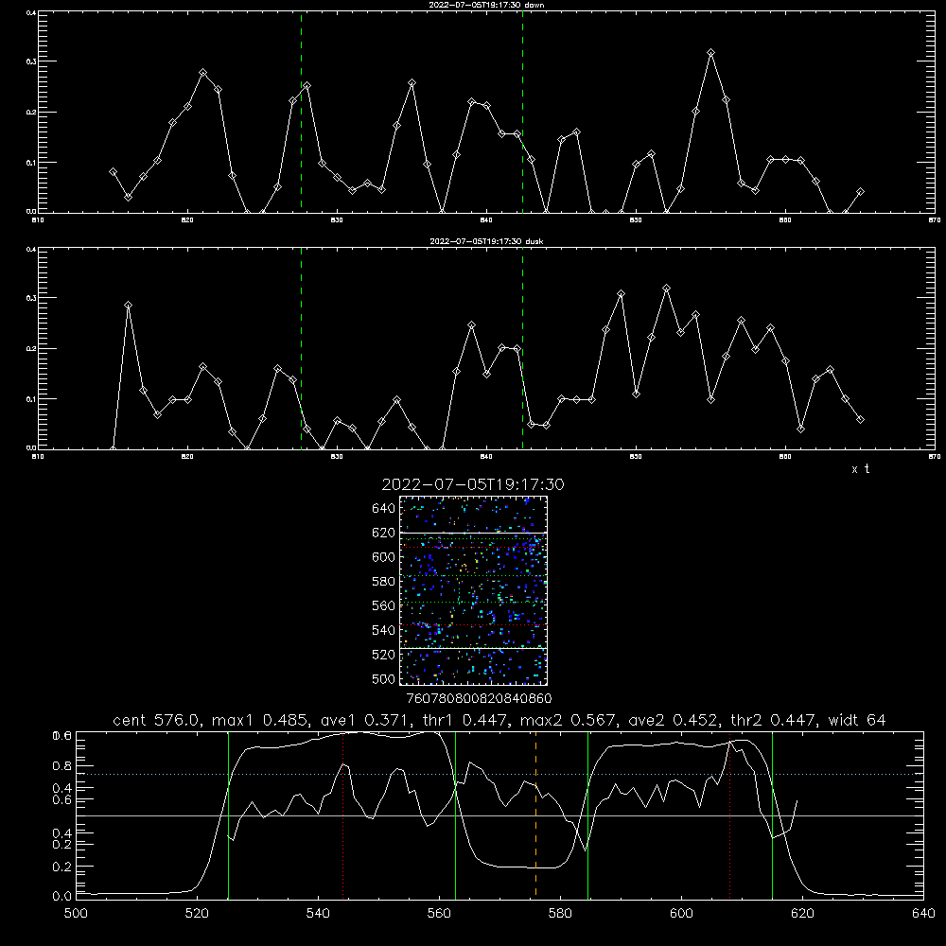Click the green vertical line near 585
Viewport: 946px width, 946px height.
pos(587,815)
